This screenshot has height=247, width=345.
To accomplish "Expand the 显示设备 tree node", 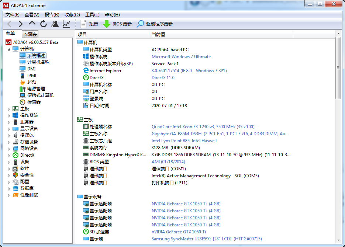I will click(9, 129).
